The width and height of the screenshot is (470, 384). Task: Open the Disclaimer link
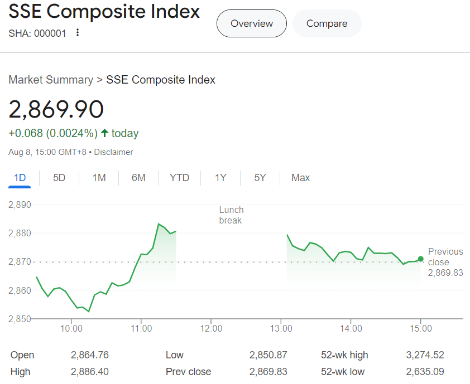click(x=114, y=152)
